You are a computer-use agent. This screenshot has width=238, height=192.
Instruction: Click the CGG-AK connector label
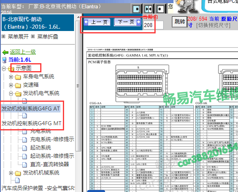click(201, 103)
